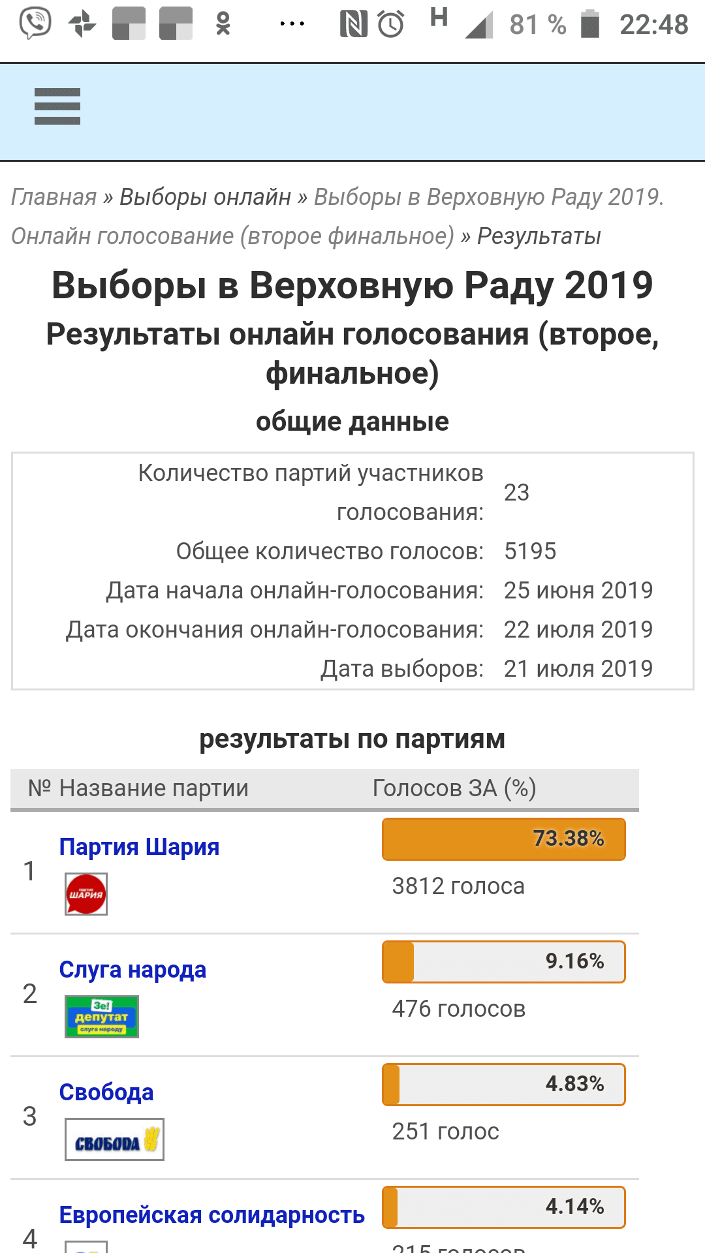Tap the battery status icon

coord(590,24)
